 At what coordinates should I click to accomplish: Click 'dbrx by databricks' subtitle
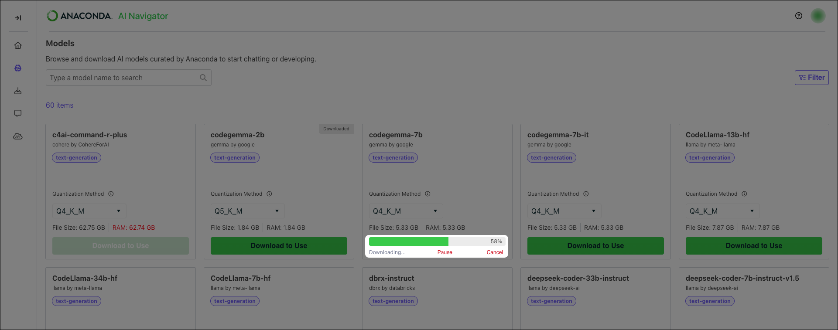392,288
